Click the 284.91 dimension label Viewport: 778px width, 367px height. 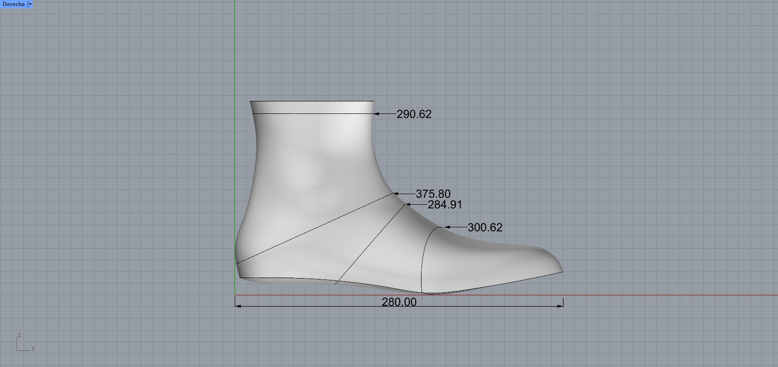(445, 204)
